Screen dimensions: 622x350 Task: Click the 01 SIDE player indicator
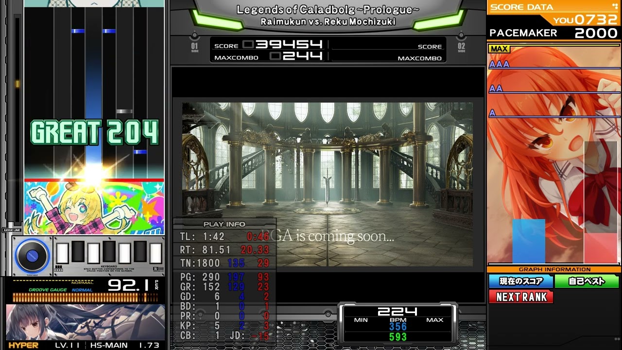195,48
